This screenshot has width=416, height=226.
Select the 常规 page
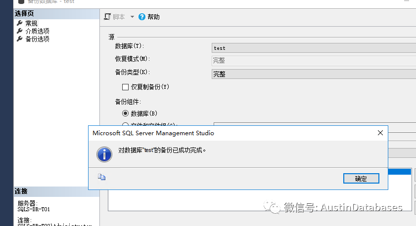pos(31,23)
